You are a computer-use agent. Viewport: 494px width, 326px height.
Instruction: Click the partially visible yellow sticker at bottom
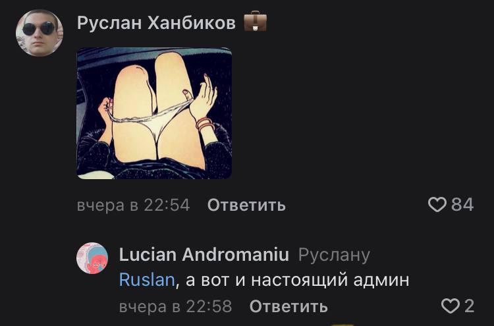pyautogui.click(x=343, y=325)
